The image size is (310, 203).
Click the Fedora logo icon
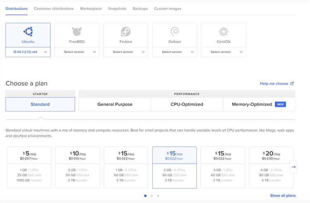pos(126,31)
